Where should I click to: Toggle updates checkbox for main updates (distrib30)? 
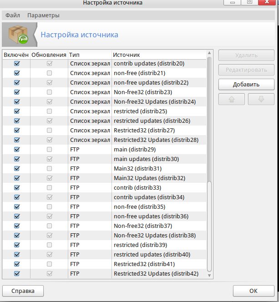click(49, 159)
